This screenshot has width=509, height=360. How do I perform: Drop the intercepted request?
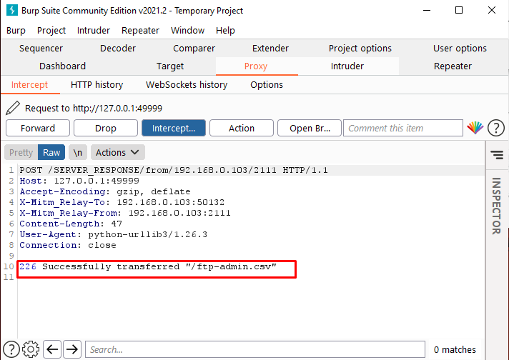pyautogui.click(x=106, y=128)
